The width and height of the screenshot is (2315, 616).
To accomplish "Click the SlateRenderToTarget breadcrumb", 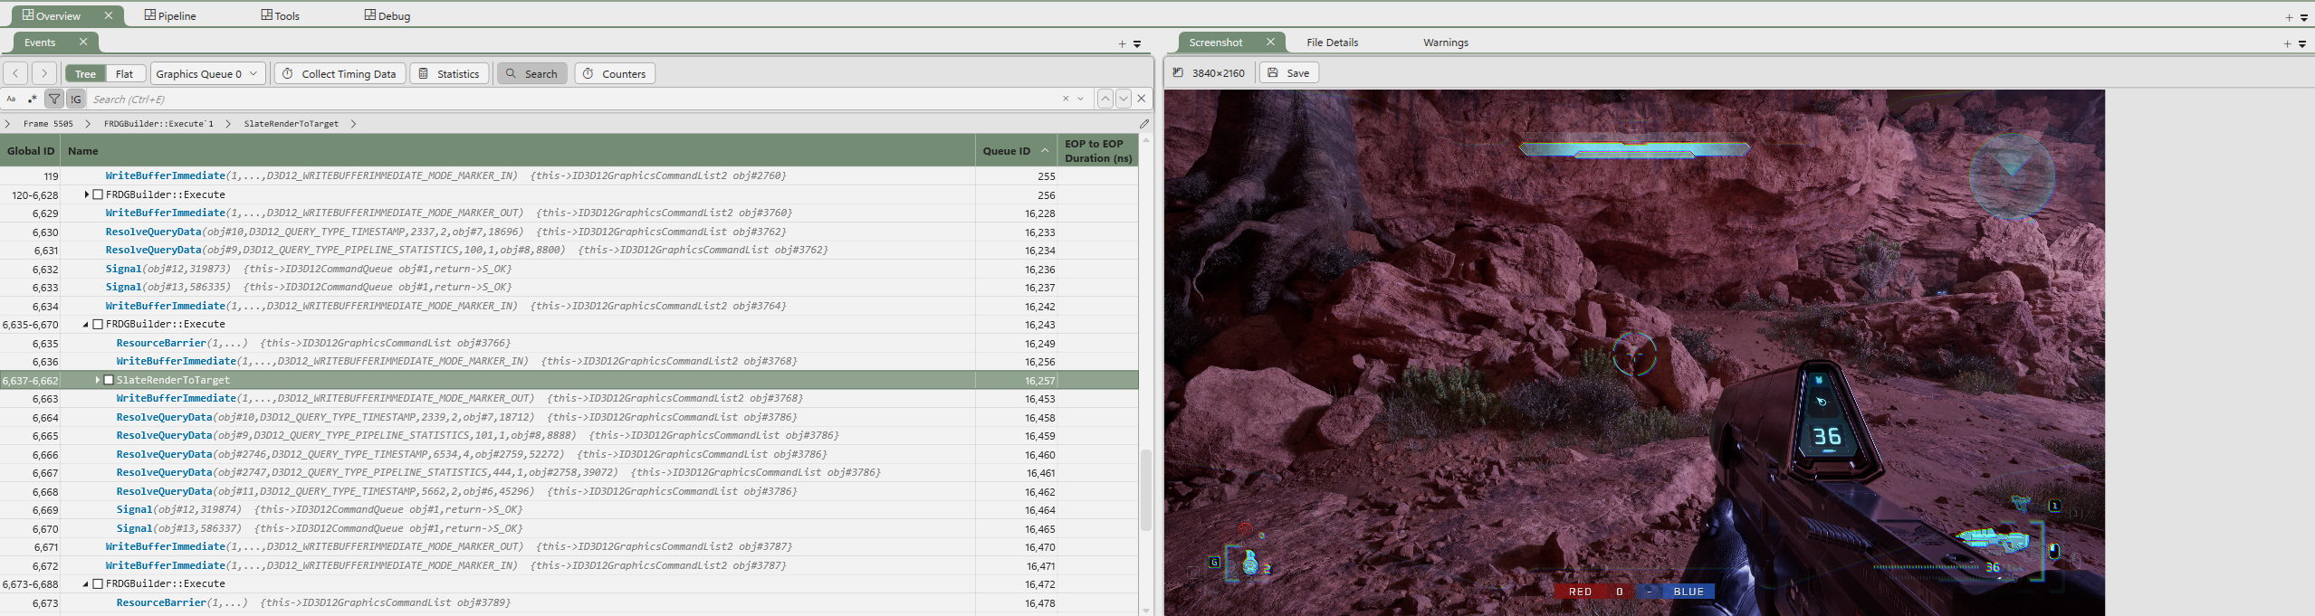I will click(x=291, y=123).
